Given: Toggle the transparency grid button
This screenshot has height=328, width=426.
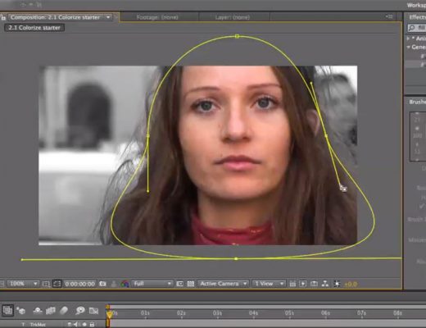Looking at the screenshot, I should point(191,284).
